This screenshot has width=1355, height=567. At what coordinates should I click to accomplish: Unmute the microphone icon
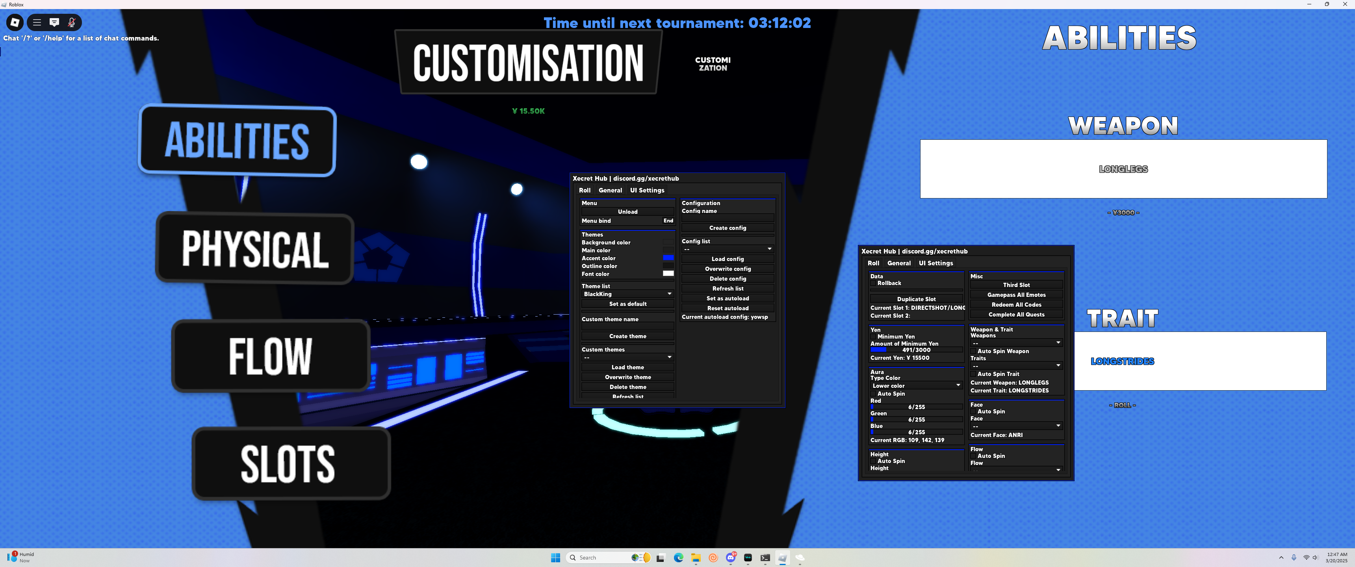[x=72, y=22]
